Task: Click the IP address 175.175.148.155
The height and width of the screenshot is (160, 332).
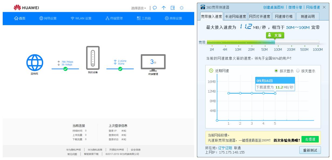Action: pos(232,152)
